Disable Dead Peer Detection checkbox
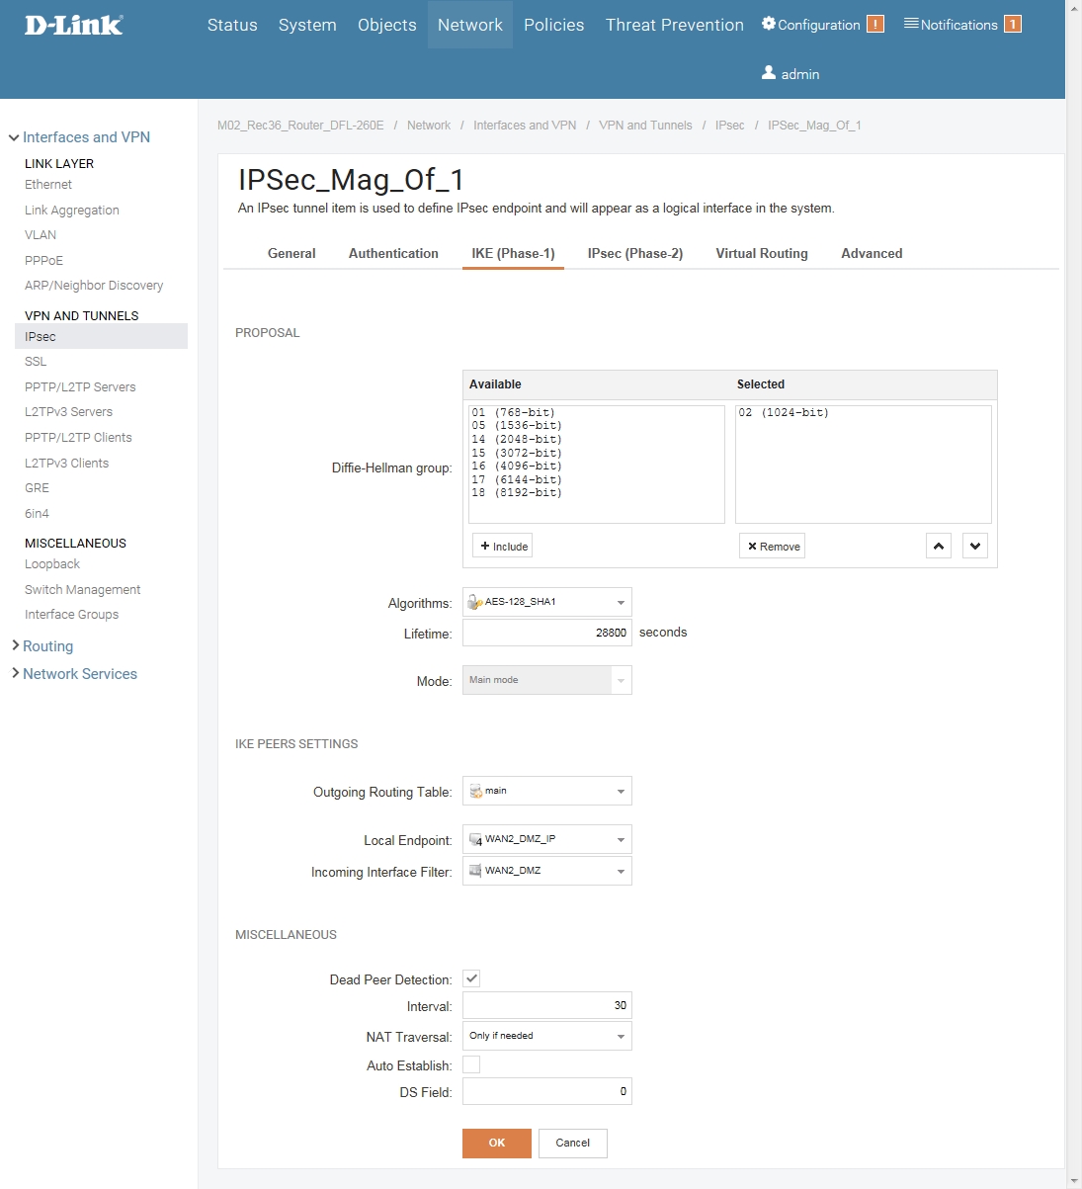 pyautogui.click(x=471, y=978)
